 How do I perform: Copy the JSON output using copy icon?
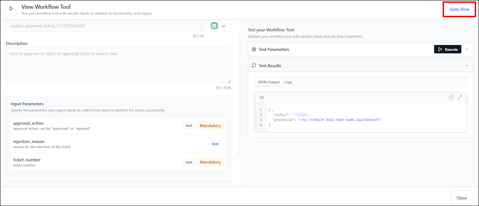(x=451, y=98)
